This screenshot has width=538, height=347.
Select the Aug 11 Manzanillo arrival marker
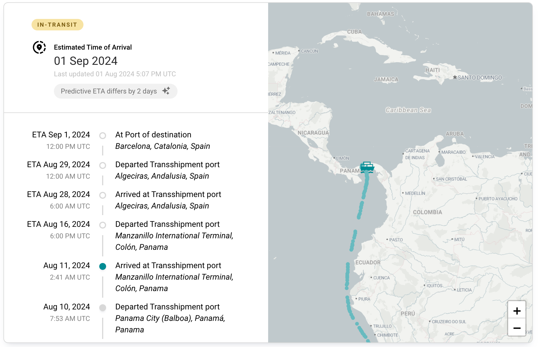pos(103,266)
